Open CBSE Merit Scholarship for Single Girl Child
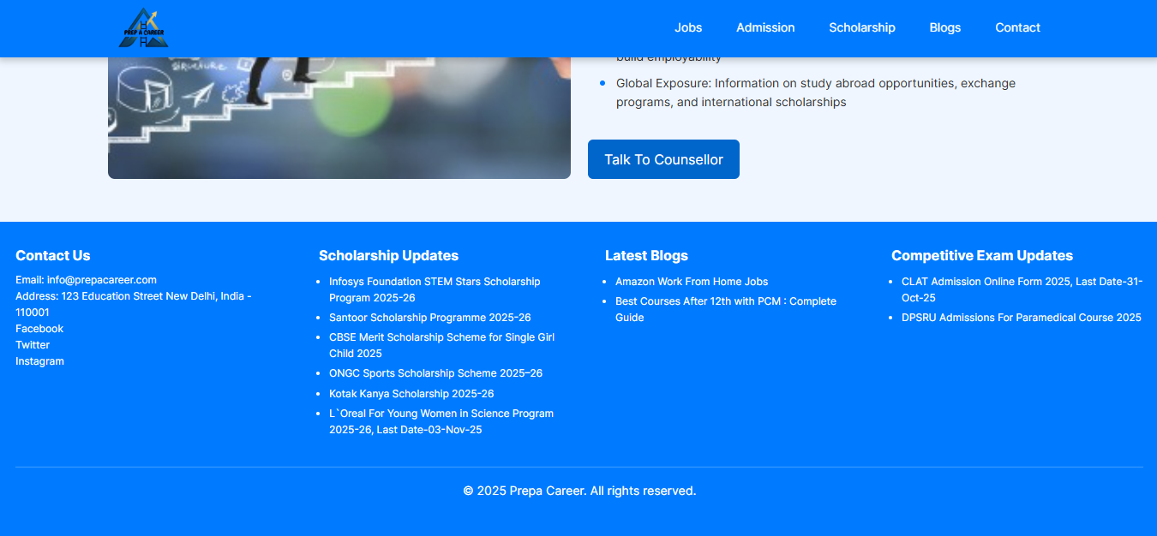This screenshot has width=1157, height=536. tap(441, 337)
